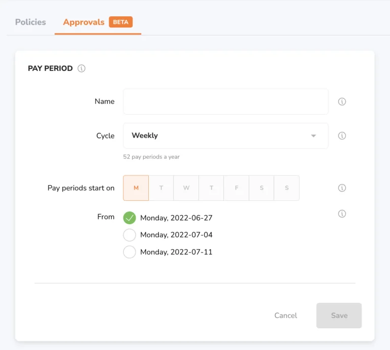Click the 'Cycle' field label
390x350 pixels.
coord(106,136)
